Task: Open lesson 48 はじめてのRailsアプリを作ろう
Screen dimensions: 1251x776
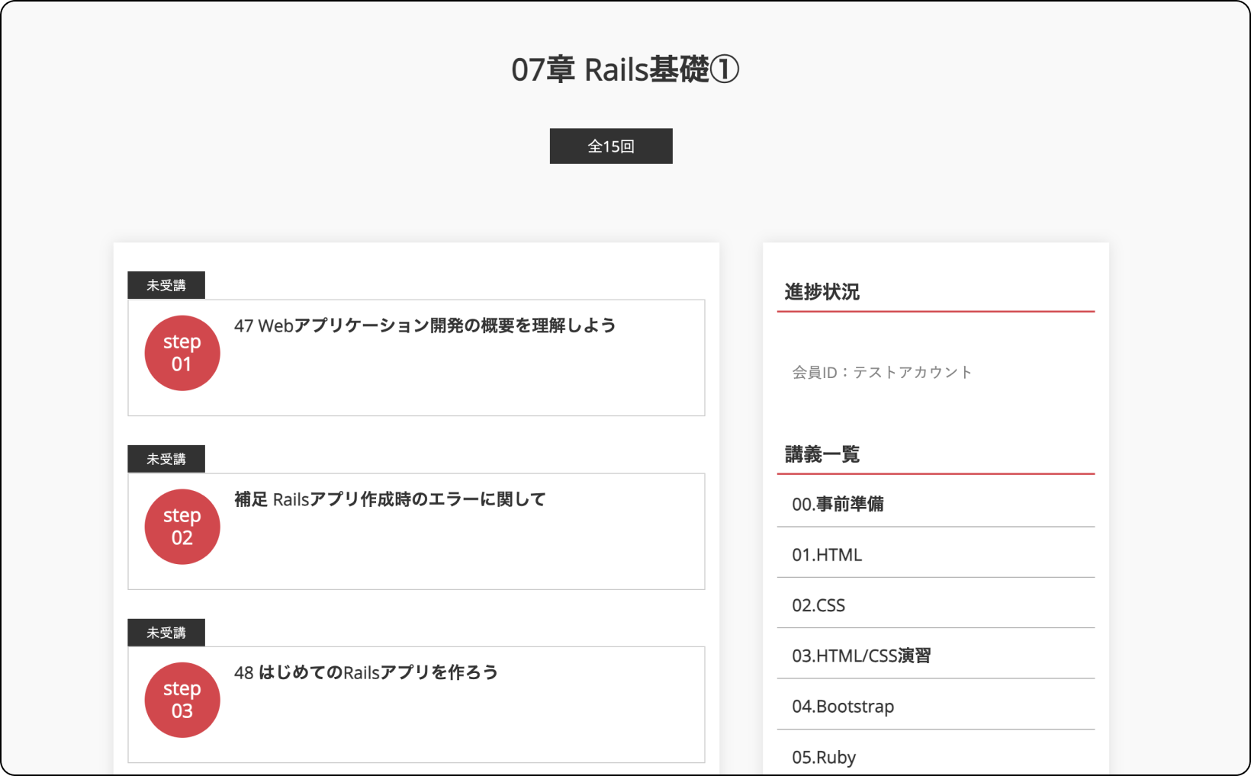Action: (366, 672)
